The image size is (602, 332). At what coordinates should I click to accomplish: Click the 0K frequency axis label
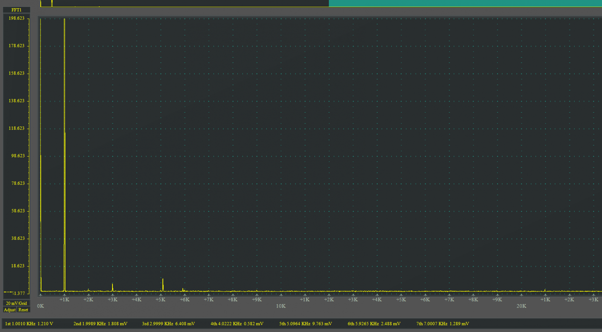41,306
